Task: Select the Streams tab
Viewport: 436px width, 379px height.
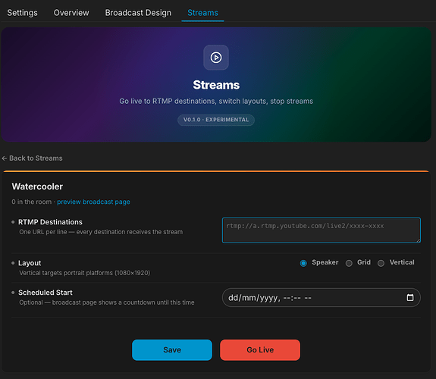Action: 202,13
